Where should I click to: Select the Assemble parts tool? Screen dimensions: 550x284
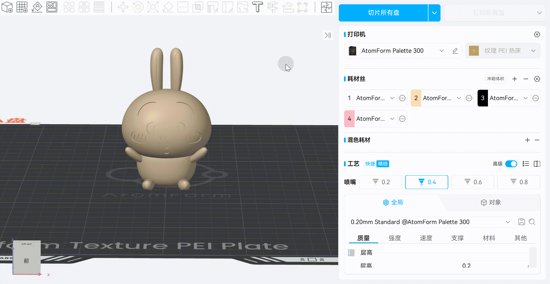[x=287, y=7]
